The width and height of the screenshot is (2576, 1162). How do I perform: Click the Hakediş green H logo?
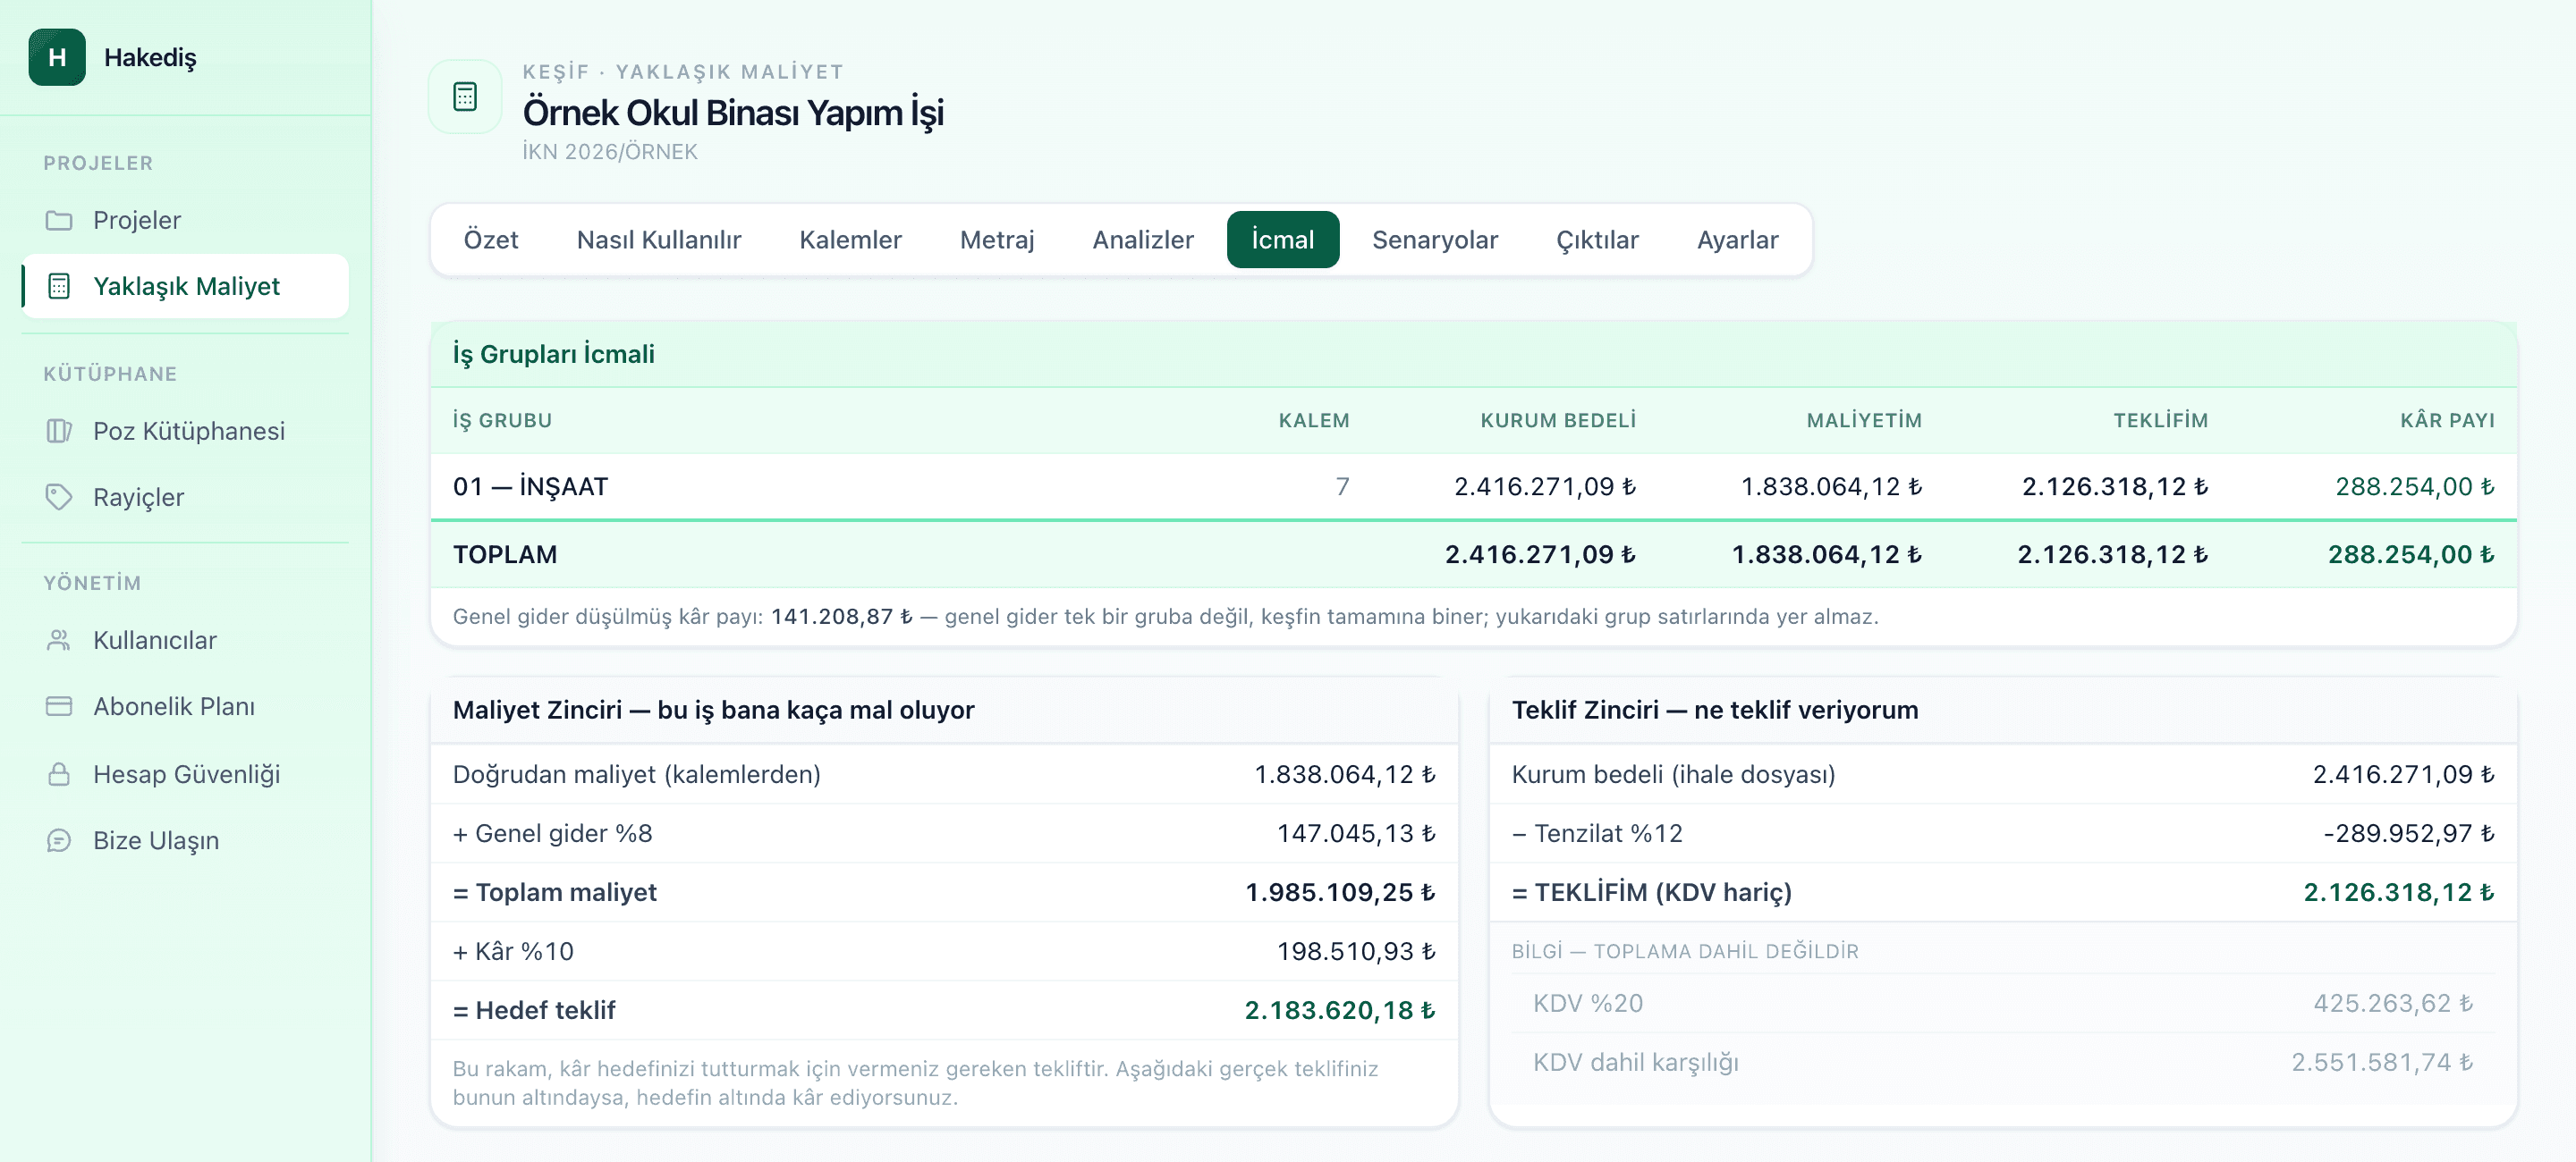(x=57, y=57)
